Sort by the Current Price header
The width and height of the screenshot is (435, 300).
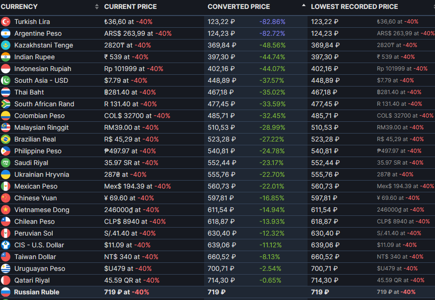(x=130, y=7)
